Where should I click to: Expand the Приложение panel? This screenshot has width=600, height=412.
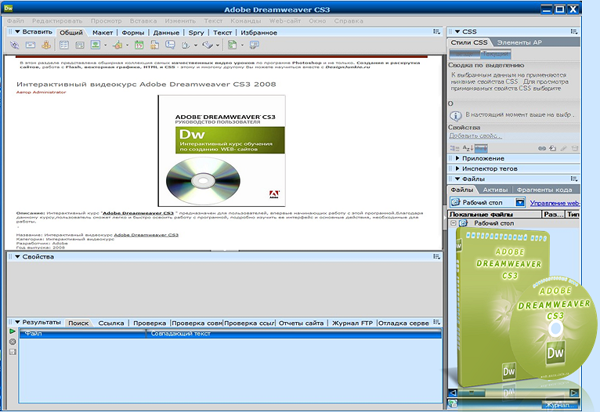457,158
